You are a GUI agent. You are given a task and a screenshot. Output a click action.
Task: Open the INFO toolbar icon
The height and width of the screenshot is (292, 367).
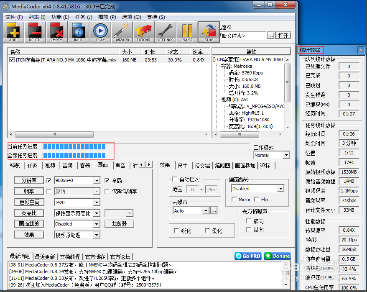pyautogui.click(x=78, y=32)
